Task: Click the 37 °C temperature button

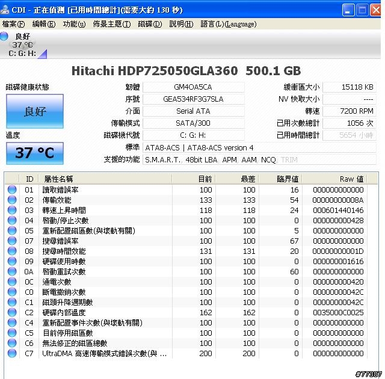Action: pos(35,153)
